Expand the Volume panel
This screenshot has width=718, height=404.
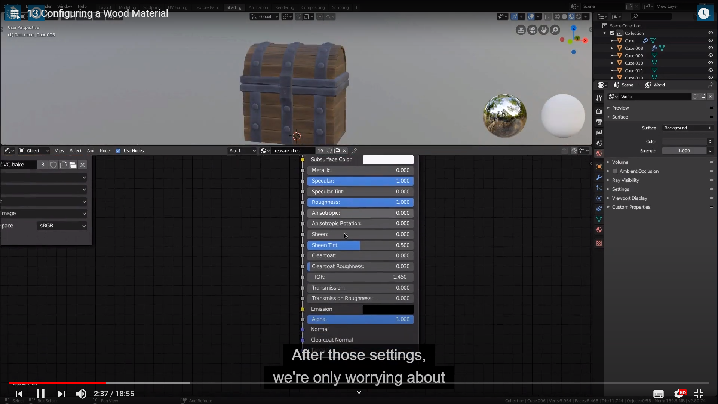click(620, 162)
